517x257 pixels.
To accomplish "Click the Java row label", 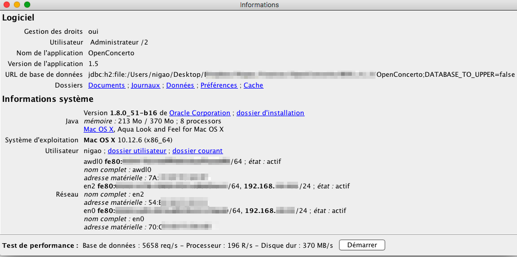I will pyautogui.click(x=72, y=121).
